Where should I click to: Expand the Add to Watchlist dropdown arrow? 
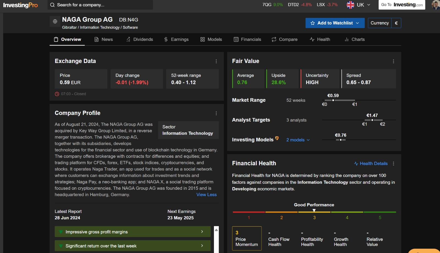point(358,23)
